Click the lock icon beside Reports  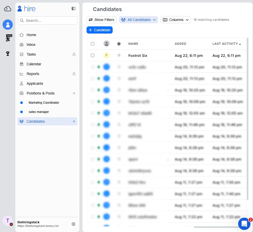[74, 74]
